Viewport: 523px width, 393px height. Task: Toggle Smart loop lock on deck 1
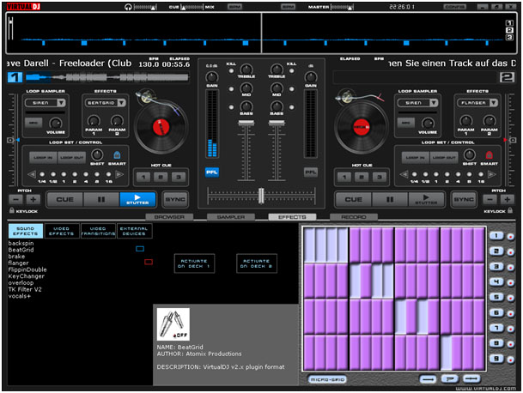(x=117, y=155)
